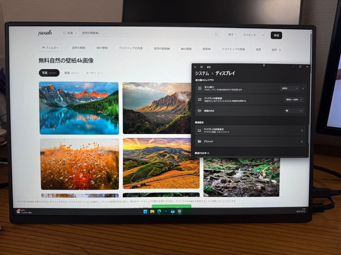This screenshot has height=255, width=341.
Task: Open the フィルター button
Action: click(x=50, y=48)
